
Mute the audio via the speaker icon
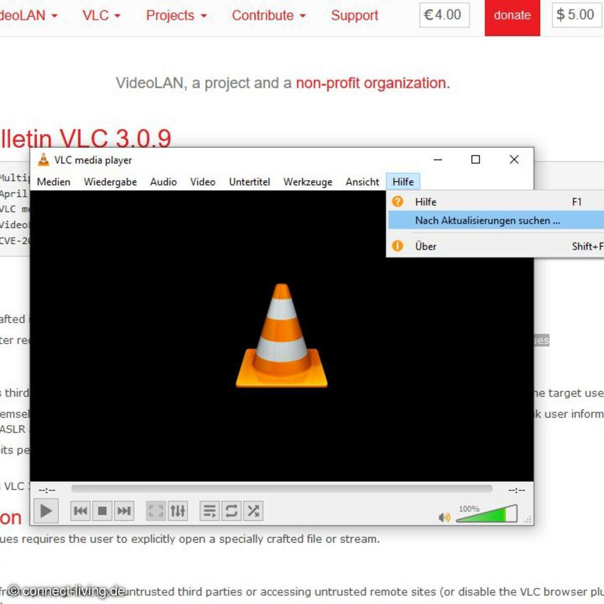tap(444, 517)
